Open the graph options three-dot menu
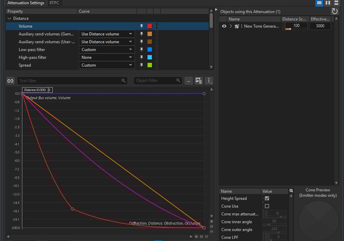Image resolution: width=344 pixels, height=241 pixels. point(209,81)
